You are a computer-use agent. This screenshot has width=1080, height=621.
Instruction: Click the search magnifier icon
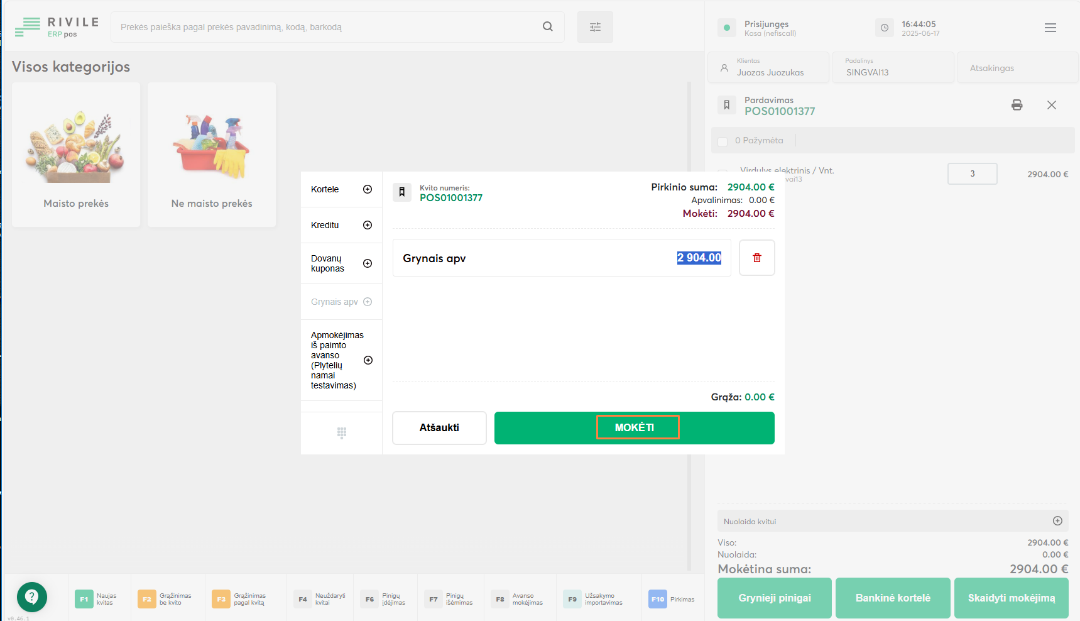(547, 26)
